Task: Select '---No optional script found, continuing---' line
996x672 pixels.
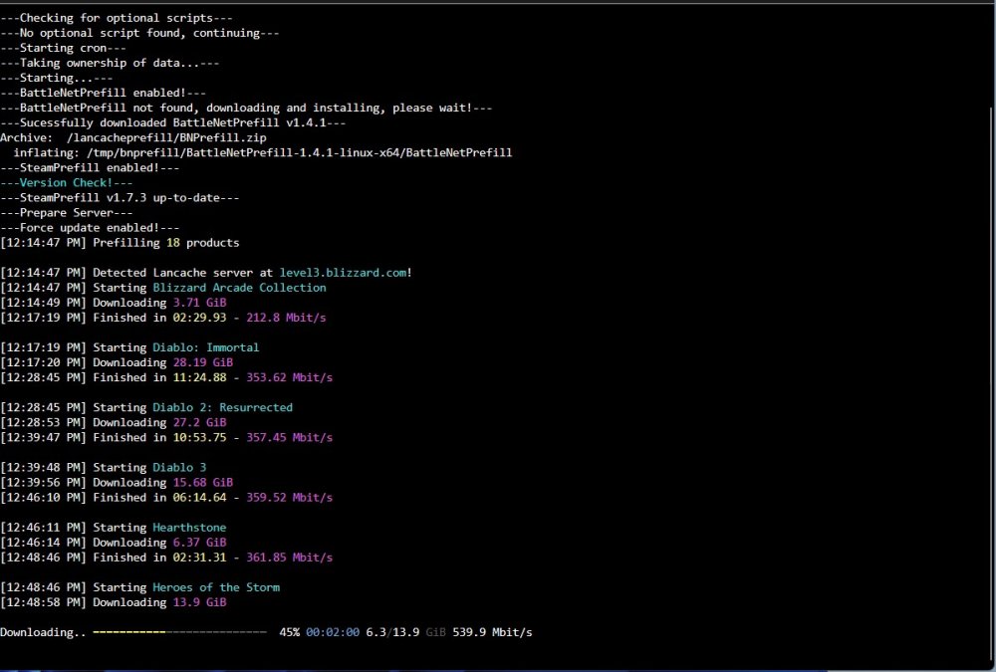Action: 139,33
